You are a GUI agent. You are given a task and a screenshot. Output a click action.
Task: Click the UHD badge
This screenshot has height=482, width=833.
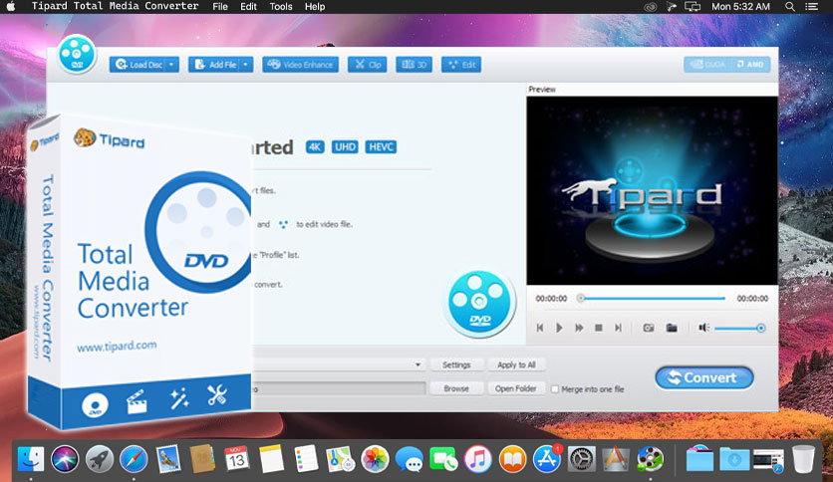click(x=346, y=147)
